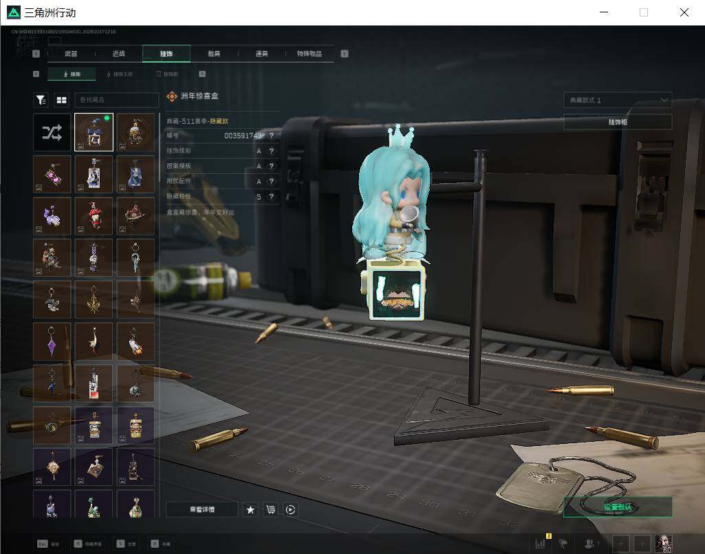705x554 pixels.
Task: Click the help icon next to 附加配件
Action: click(x=271, y=182)
